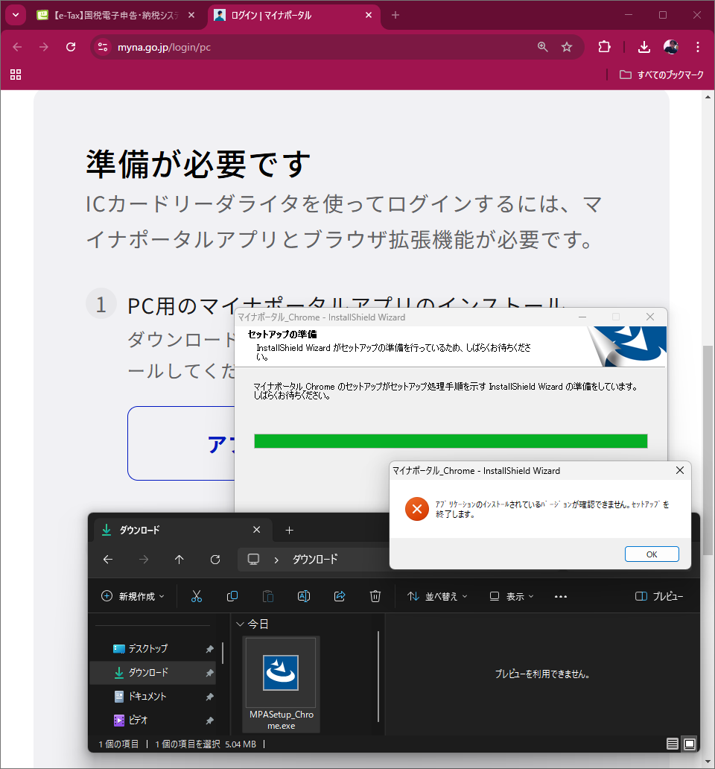Go back in File Explorer
Viewport: 715px width, 769px height.
(108, 560)
